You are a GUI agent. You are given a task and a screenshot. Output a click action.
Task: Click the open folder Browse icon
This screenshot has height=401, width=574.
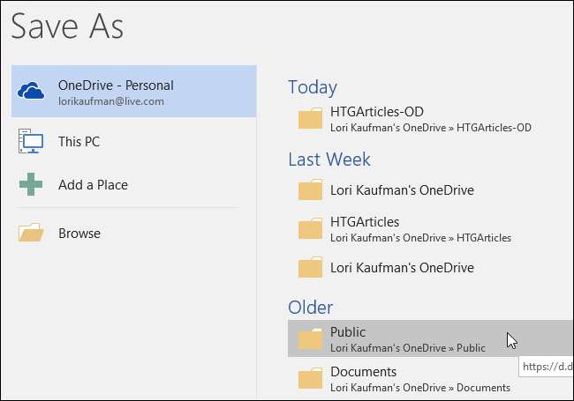32,234
